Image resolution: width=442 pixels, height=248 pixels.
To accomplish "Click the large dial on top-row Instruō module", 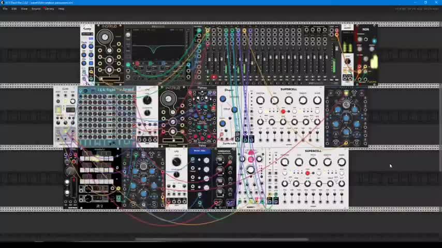I will (x=105, y=37).
